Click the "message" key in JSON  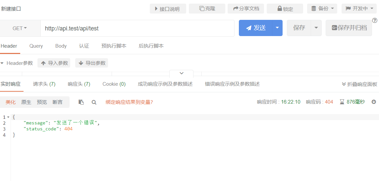(35, 123)
